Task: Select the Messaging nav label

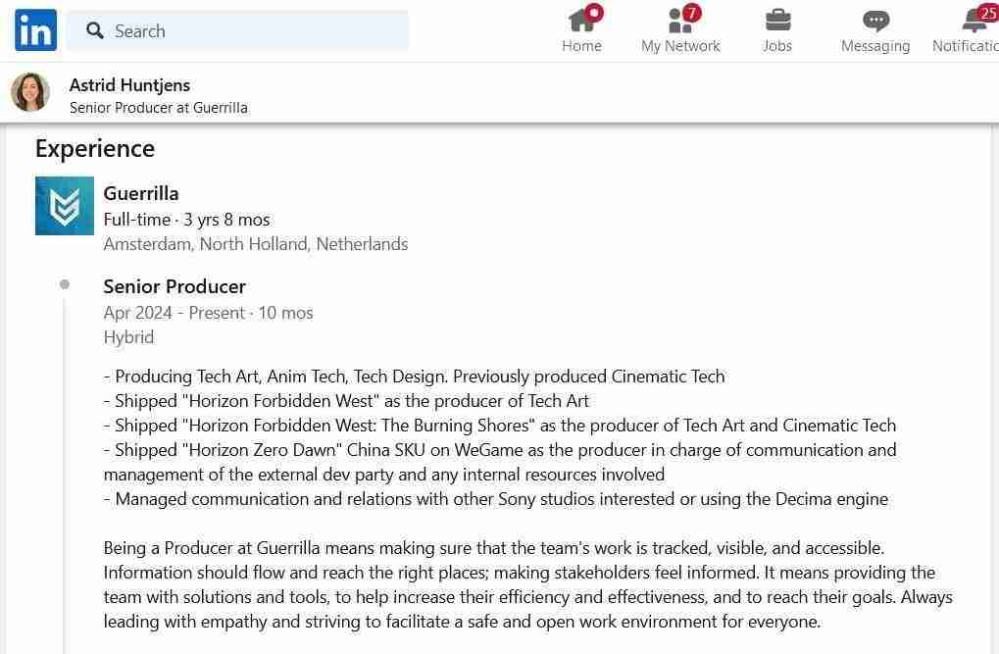Action: click(875, 46)
